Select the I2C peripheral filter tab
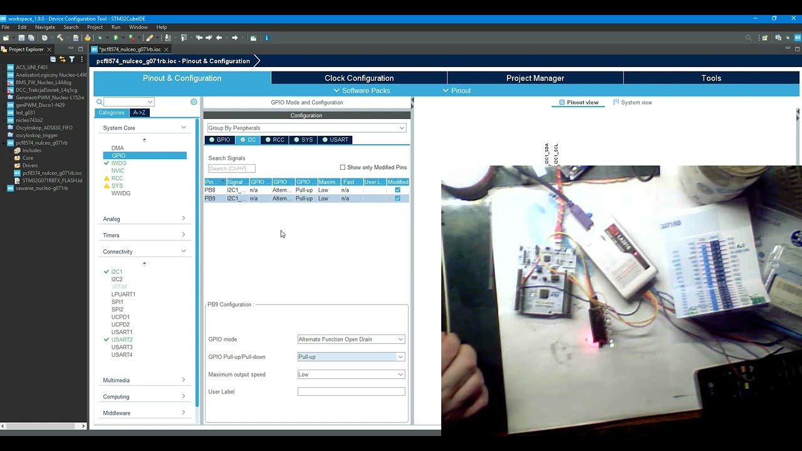This screenshot has width=802, height=451. pos(248,140)
